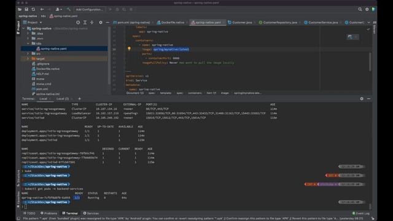The width and height of the screenshot is (393, 221).
Task: Open Project panel options gear
Action: [x=101, y=22]
